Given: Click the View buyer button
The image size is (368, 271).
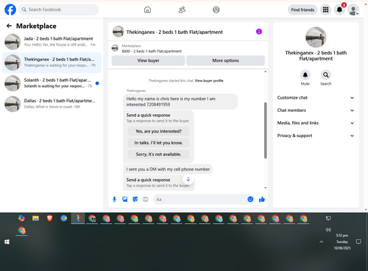Looking at the screenshot, I should point(148,60).
